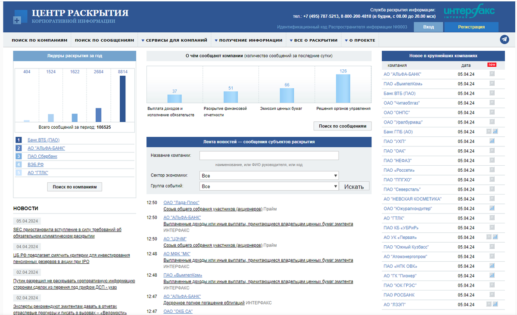Open АО "Атомэнергопром" company link
This screenshot has width=517, height=315.
click(406, 256)
